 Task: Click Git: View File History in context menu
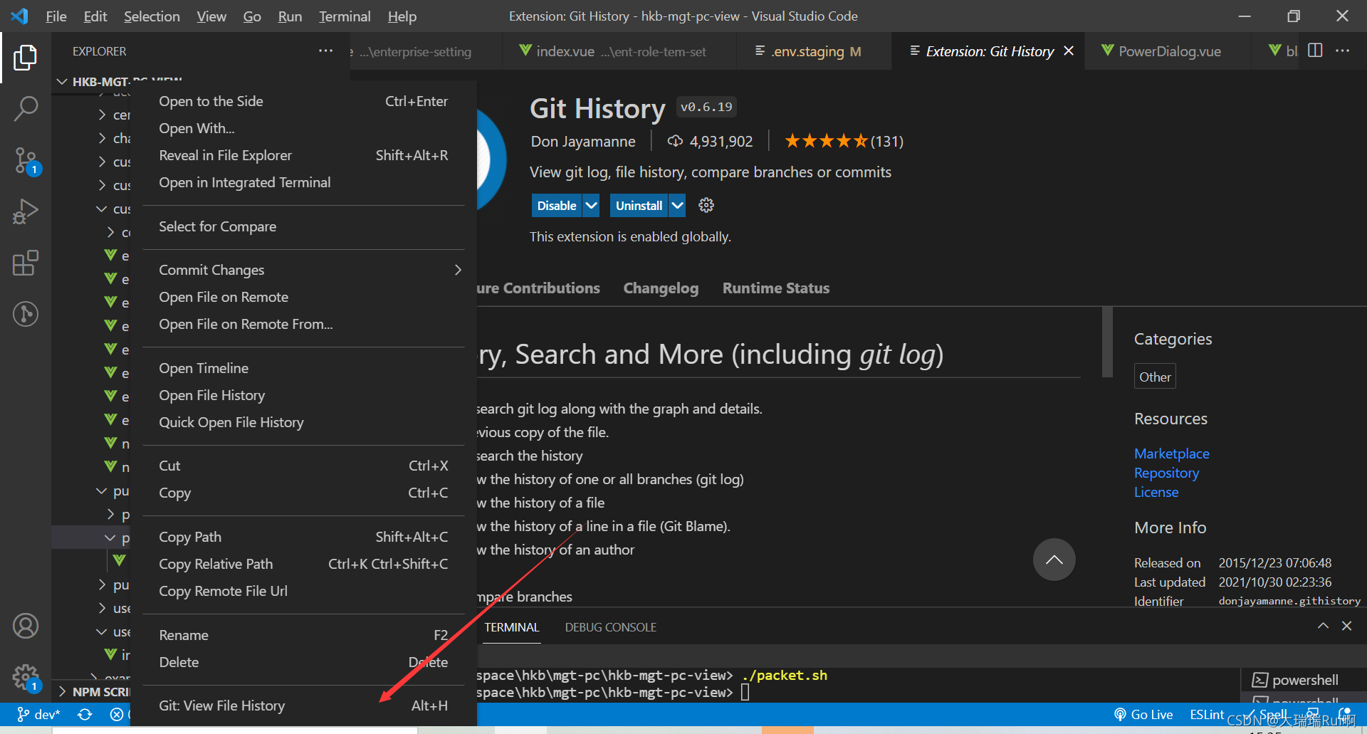(221, 705)
